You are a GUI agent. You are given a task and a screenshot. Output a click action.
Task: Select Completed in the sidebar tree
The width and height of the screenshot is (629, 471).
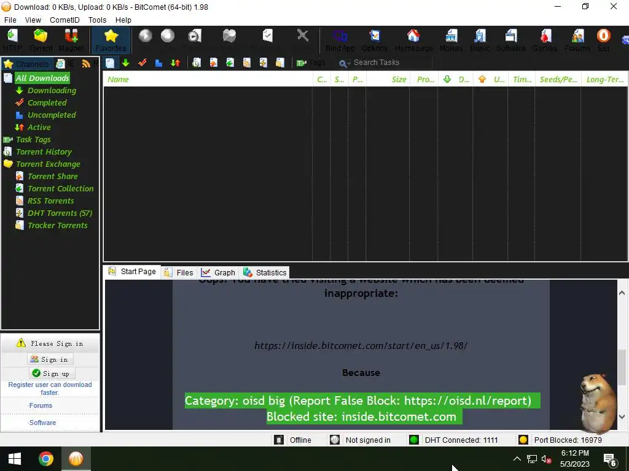[x=47, y=103]
